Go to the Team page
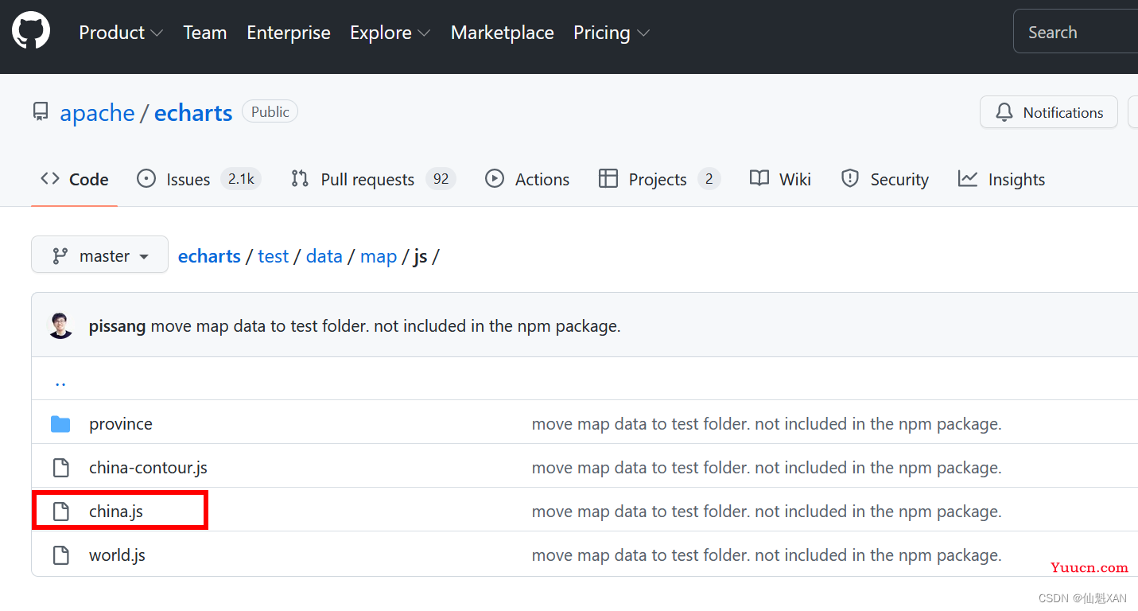Viewport: 1138px width, 611px height. (205, 33)
